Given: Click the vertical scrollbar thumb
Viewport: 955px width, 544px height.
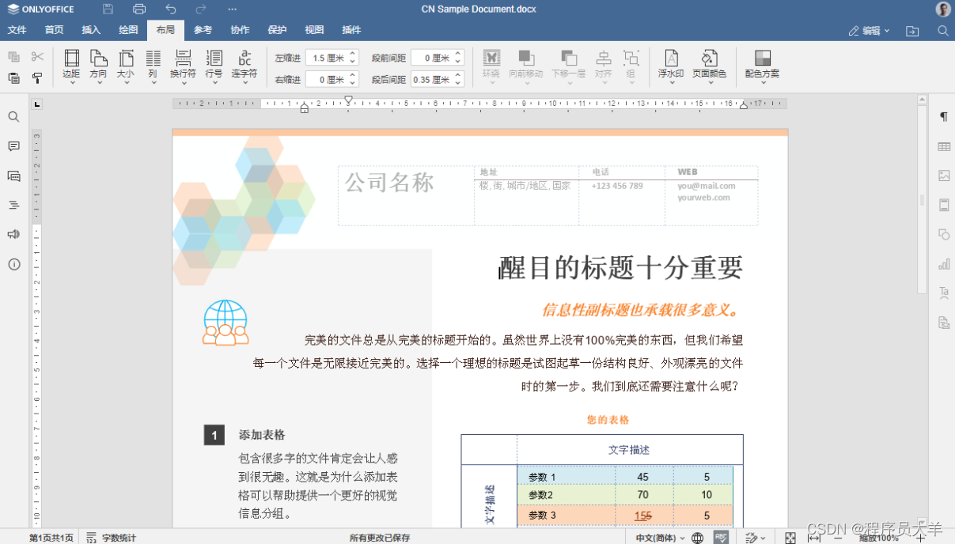Looking at the screenshot, I should [x=922, y=199].
